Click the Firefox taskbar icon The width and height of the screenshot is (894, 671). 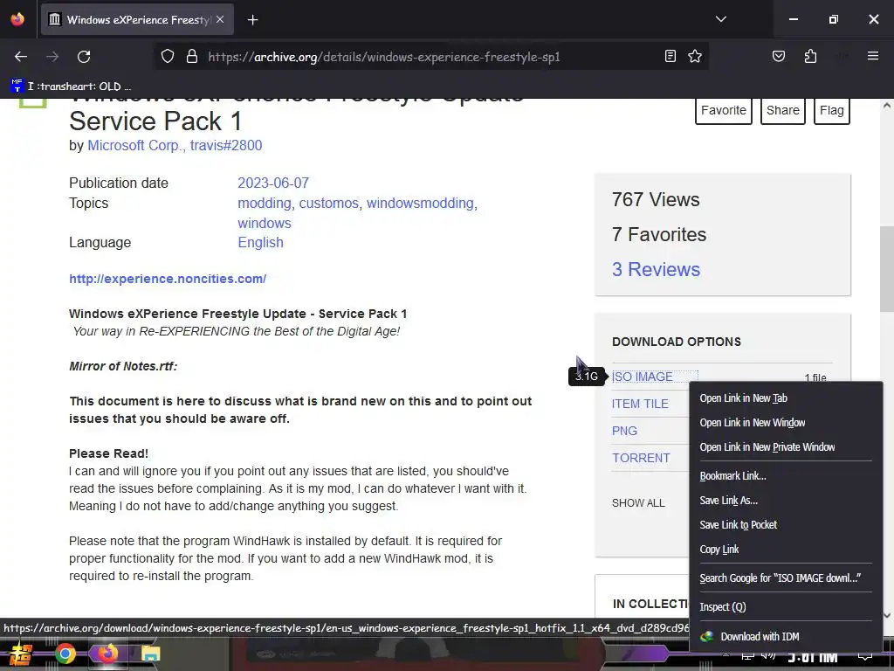pos(107,654)
